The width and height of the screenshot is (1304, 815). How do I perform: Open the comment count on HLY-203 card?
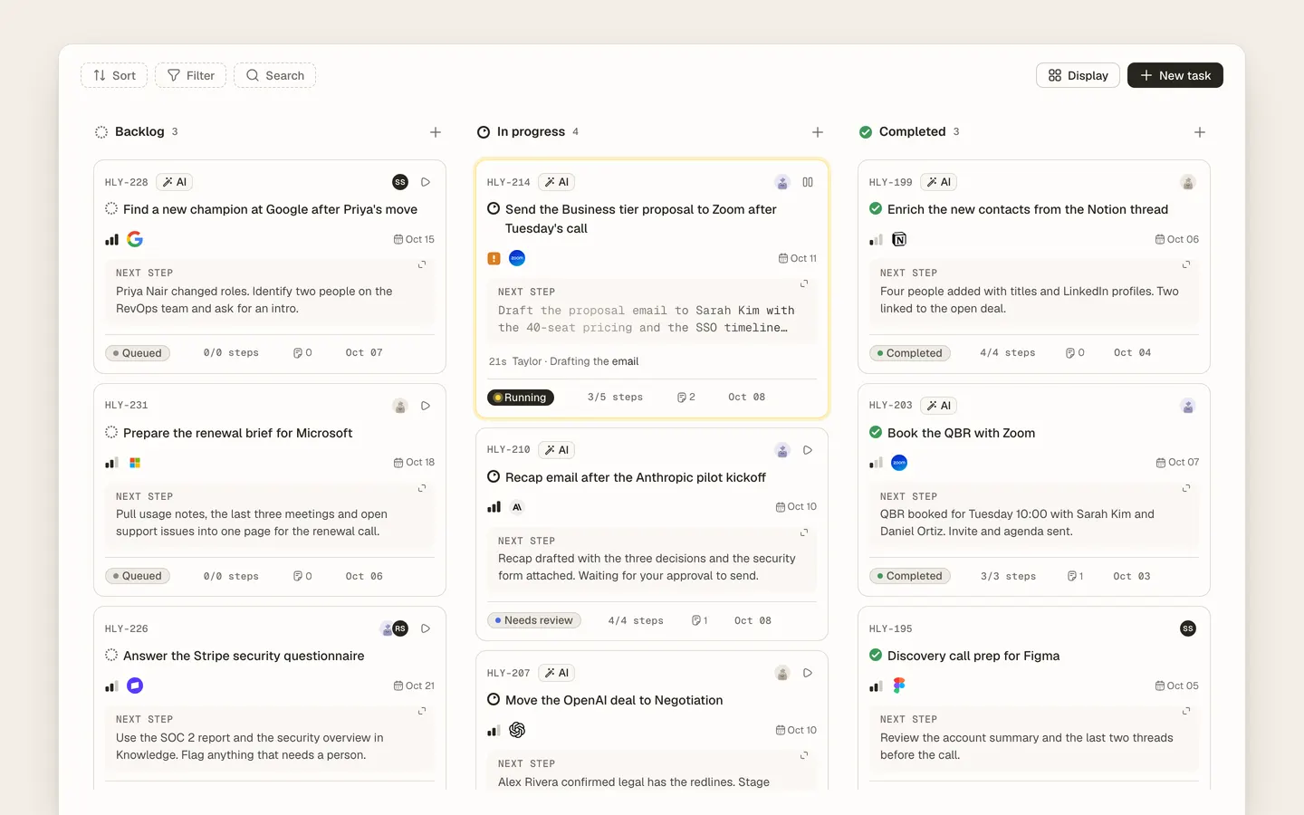pyautogui.click(x=1075, y=576)
